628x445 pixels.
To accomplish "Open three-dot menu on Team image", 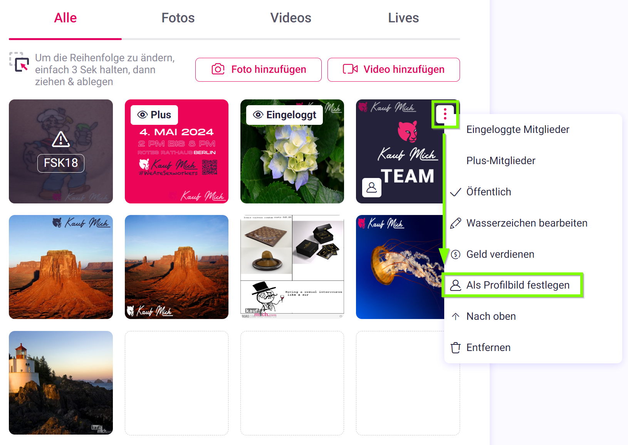I will 445,114.
